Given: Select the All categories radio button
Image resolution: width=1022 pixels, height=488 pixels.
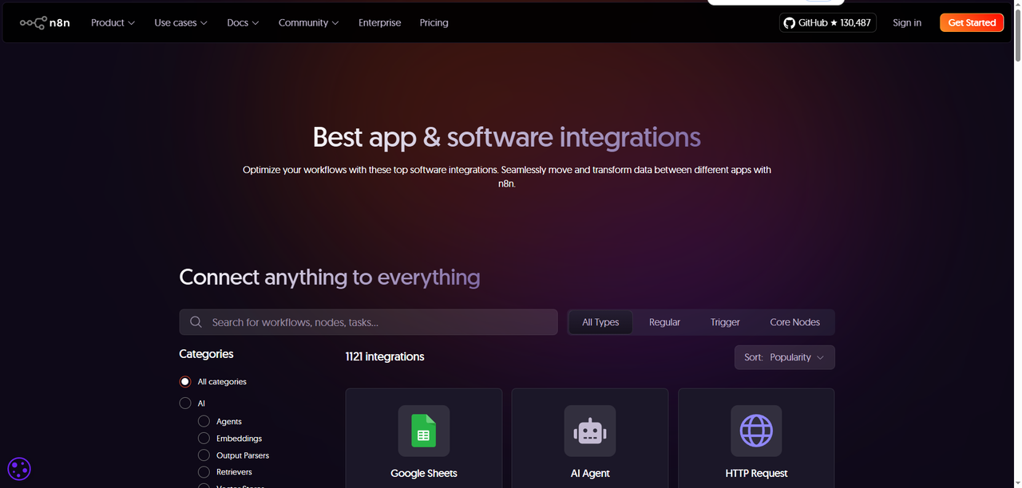Looking at the screenshot, I should tap(185, 382).
